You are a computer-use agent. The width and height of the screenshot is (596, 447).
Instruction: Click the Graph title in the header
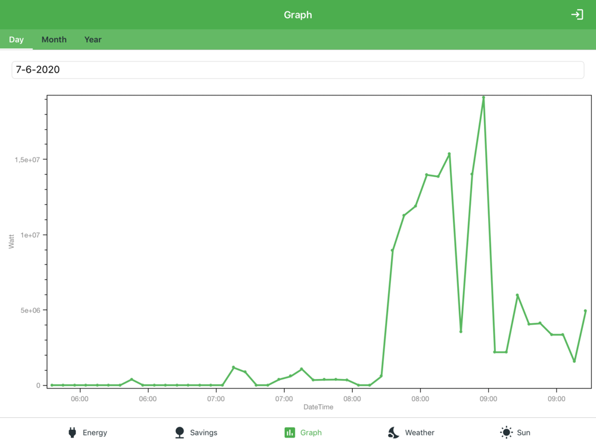[x=298, y=15]
